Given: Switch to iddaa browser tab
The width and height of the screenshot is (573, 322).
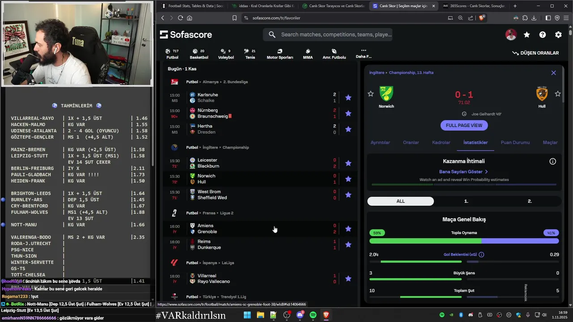Looking at the screenshot, I should click(262, 6).
